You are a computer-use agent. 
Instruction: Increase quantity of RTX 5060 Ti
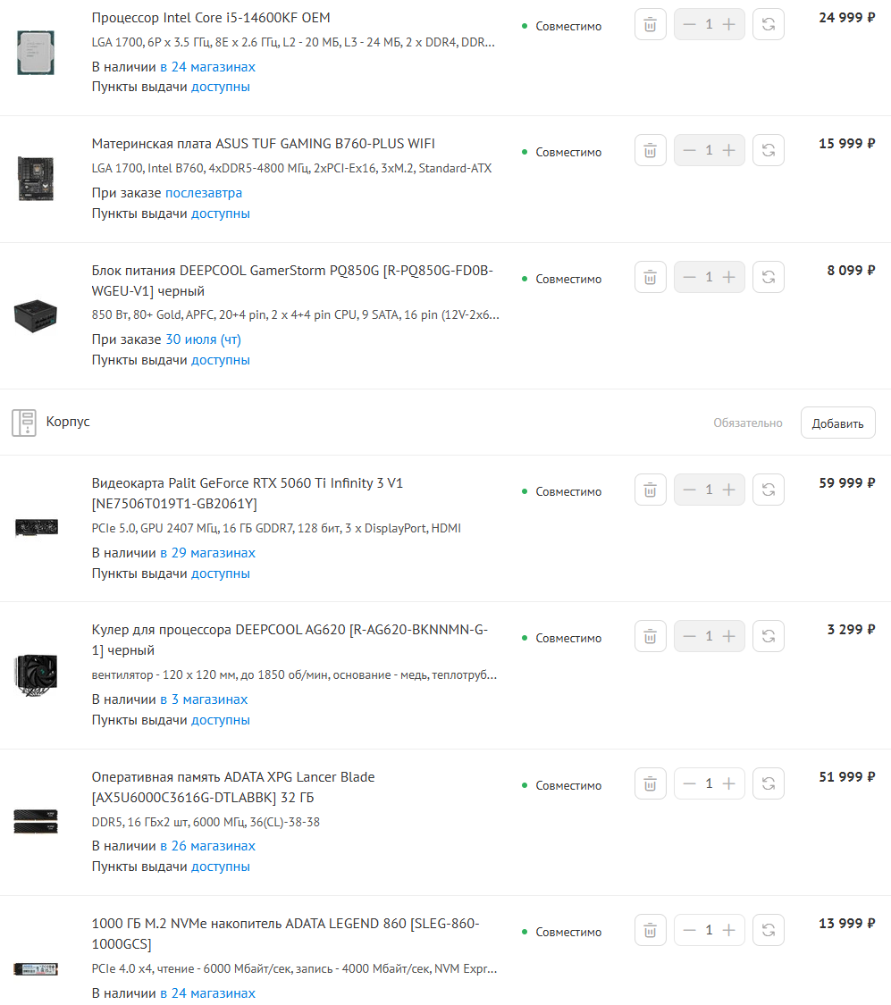[x=729, y=490]
